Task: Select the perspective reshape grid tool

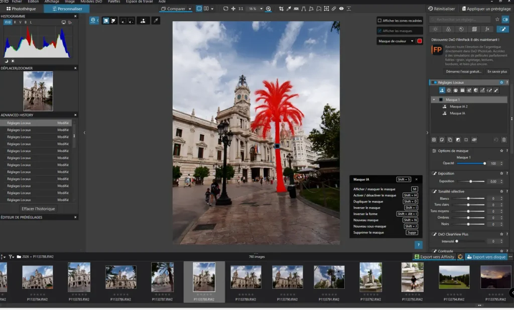Action: coord(326,9)
